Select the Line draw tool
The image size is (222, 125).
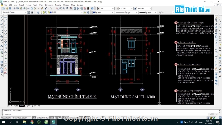[2, 18]
